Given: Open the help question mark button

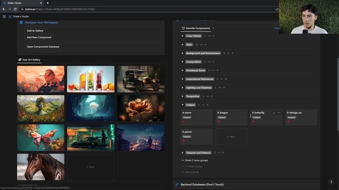Looking at the screenshot, I should (331, 182).
